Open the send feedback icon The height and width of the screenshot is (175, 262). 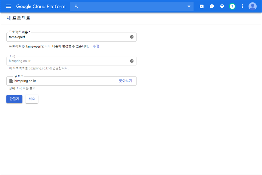click(x=212, y=6)
